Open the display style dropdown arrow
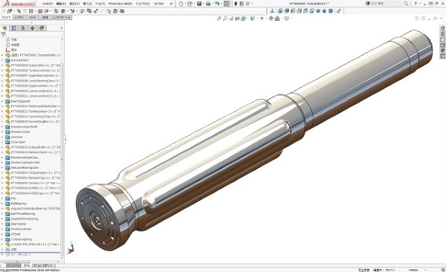 point(256,19)
